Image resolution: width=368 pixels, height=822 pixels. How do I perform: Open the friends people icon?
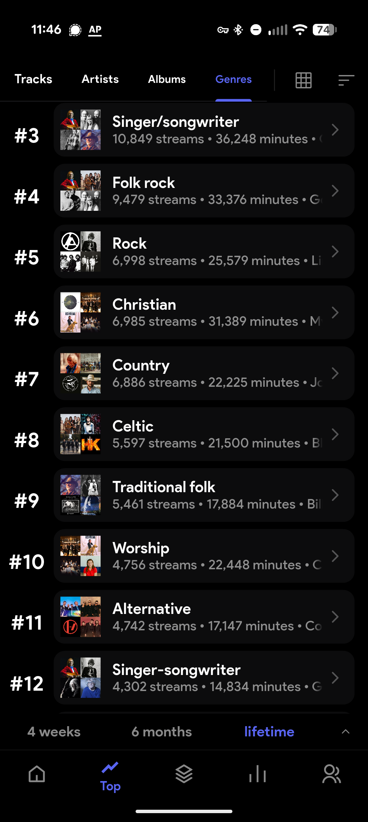(331, 774)
